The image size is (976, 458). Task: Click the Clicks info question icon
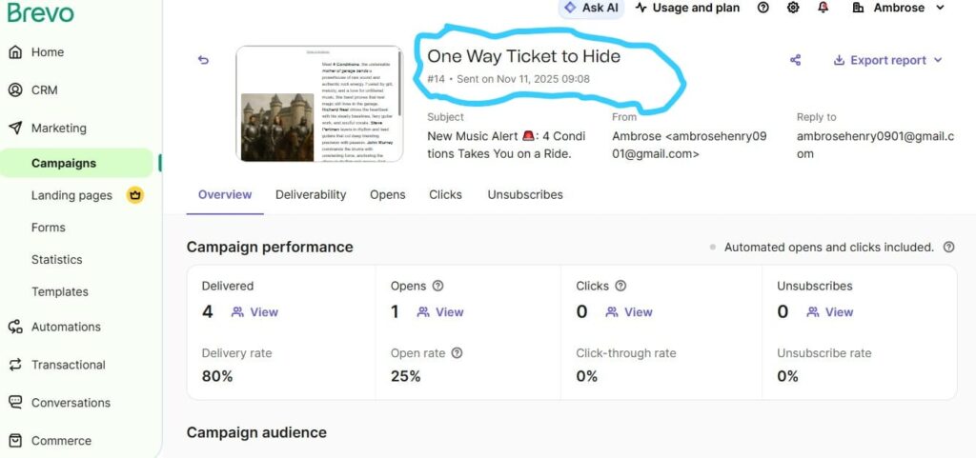pyautogui.click(x=620, y=286)
